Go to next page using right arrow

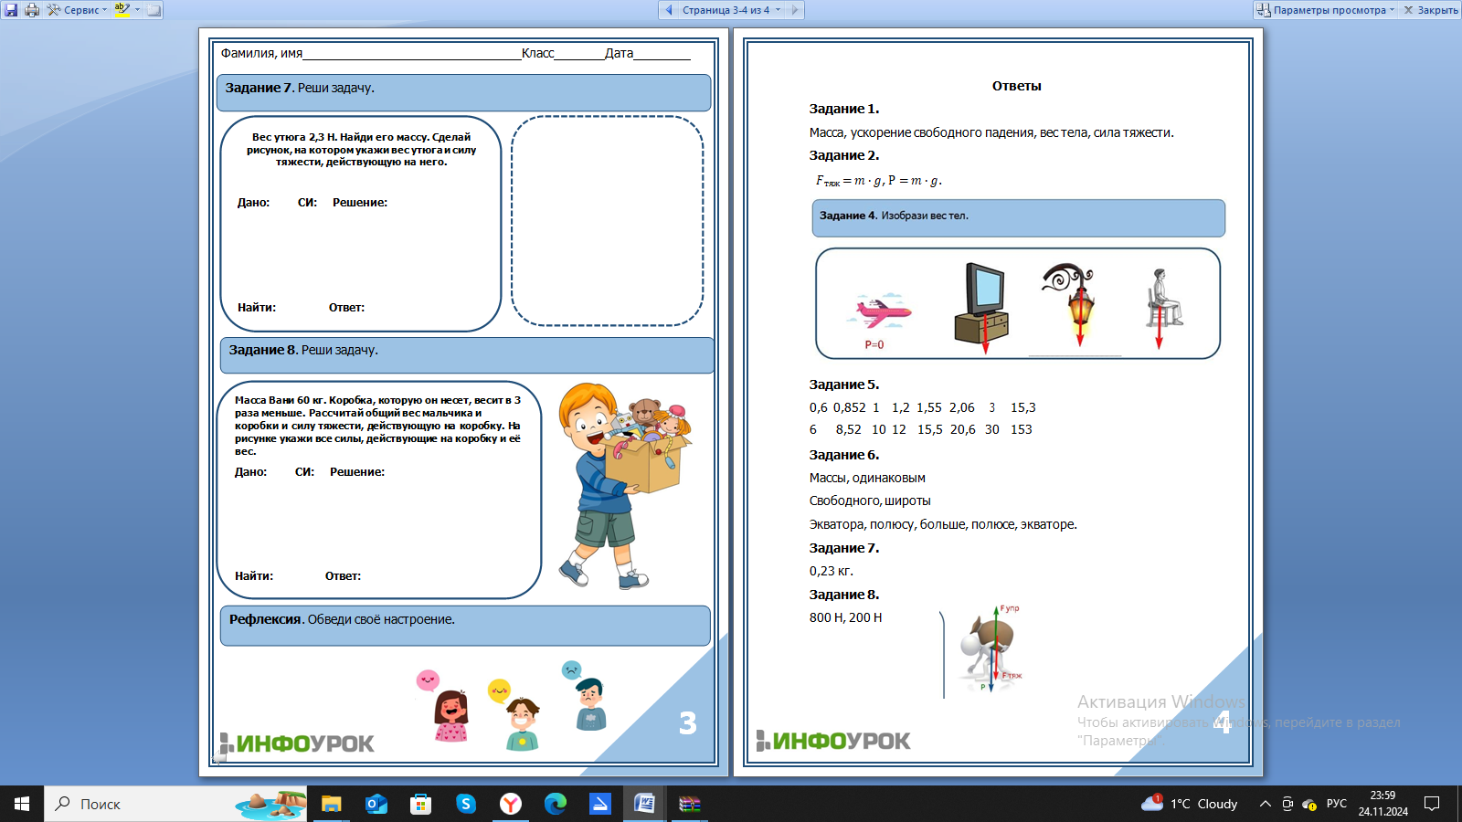[794, 10]
